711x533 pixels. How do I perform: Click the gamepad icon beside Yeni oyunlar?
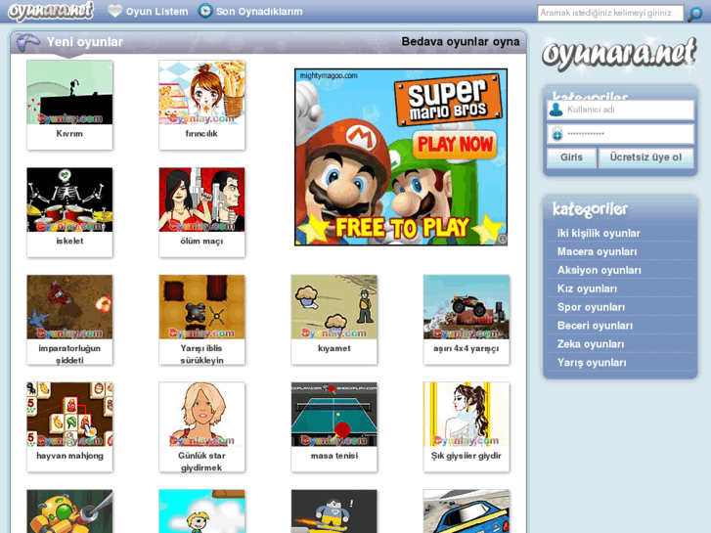click(27, 42)
